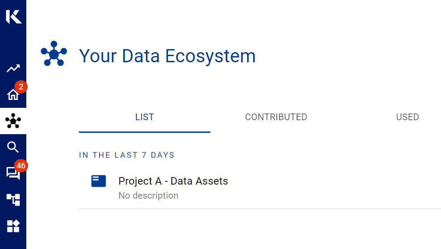Open the widgets apps sidebar icon
The image size is (441, 249).
13,226
